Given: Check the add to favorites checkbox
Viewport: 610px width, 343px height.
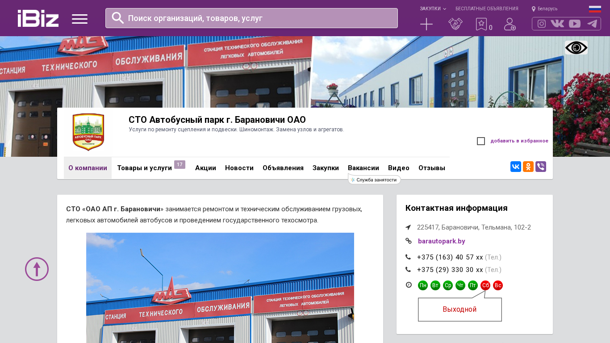Looking at the screenshot, I should [x=481, y=141].
